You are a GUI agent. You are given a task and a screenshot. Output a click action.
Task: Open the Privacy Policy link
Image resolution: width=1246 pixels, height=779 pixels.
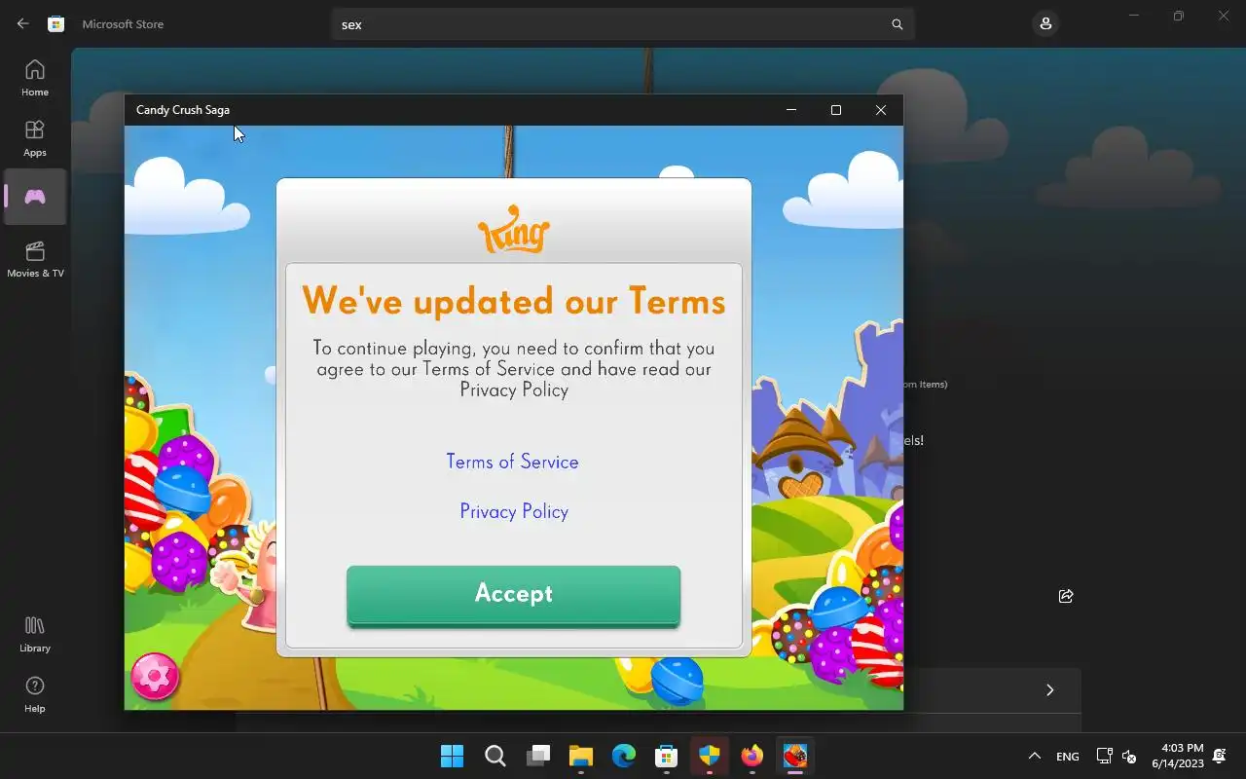pyautogui.click(x=514, y=511)
